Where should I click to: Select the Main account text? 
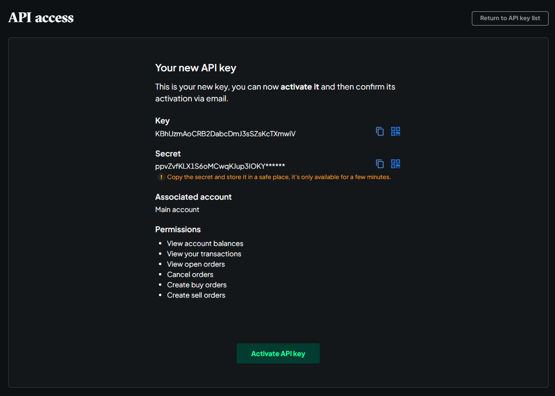tap(177, 210)
